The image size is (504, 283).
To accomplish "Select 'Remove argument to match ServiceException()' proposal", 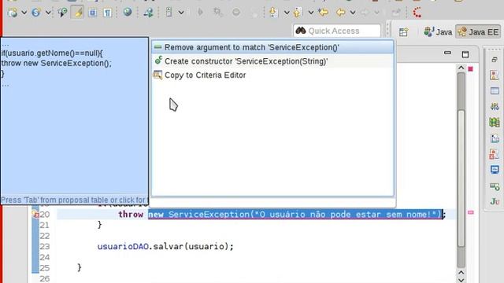I will [272, 47].
